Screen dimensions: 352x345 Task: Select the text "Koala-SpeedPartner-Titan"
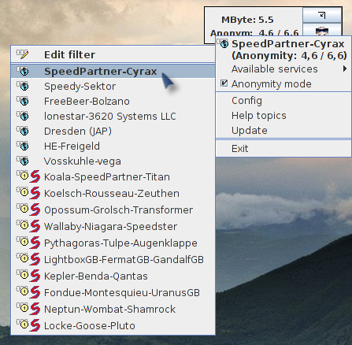(107, 177)
